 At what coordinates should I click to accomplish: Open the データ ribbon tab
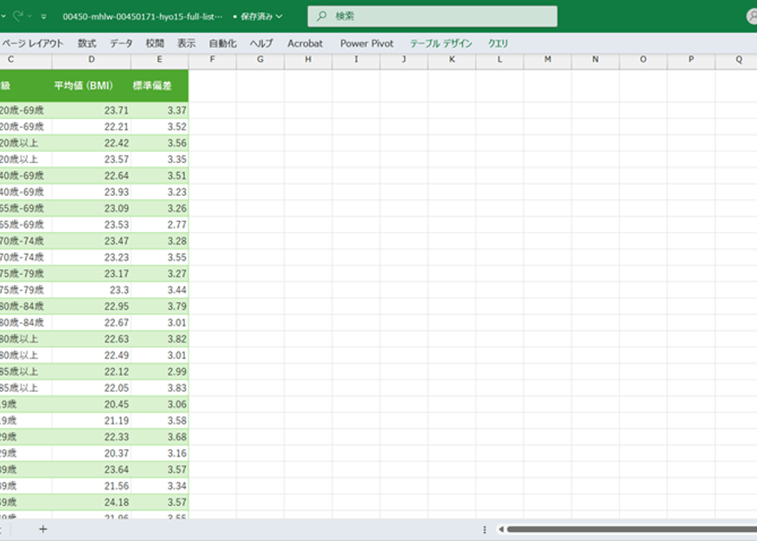point(120,43)
